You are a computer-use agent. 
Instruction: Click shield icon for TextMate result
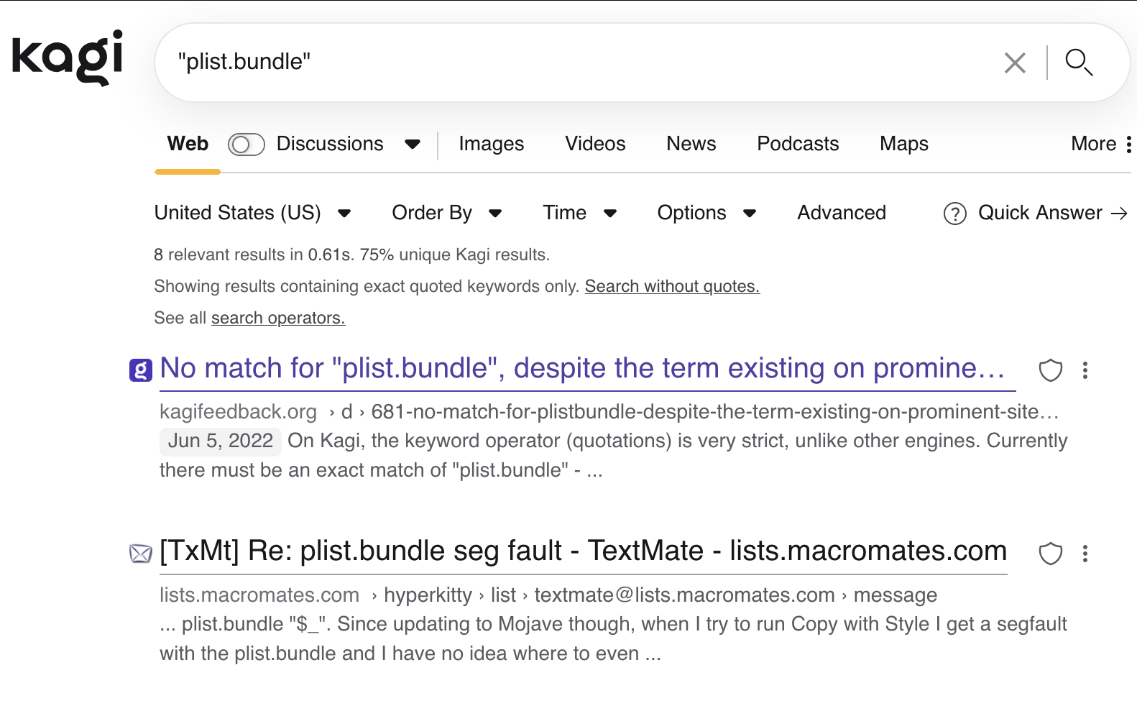coord(1050,554)
